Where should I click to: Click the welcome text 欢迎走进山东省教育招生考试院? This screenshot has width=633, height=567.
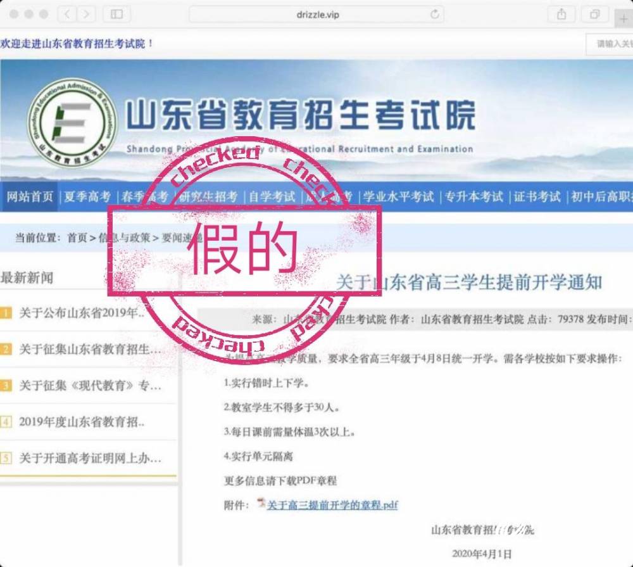[x=77, y=44]
